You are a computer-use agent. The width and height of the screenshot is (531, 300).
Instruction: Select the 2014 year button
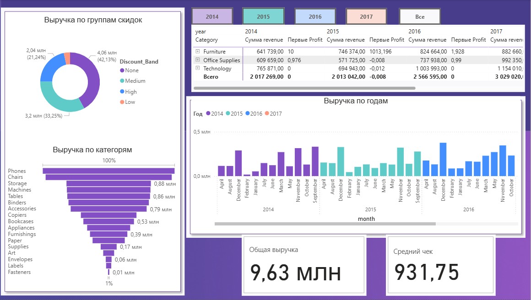tap(212, 16)
